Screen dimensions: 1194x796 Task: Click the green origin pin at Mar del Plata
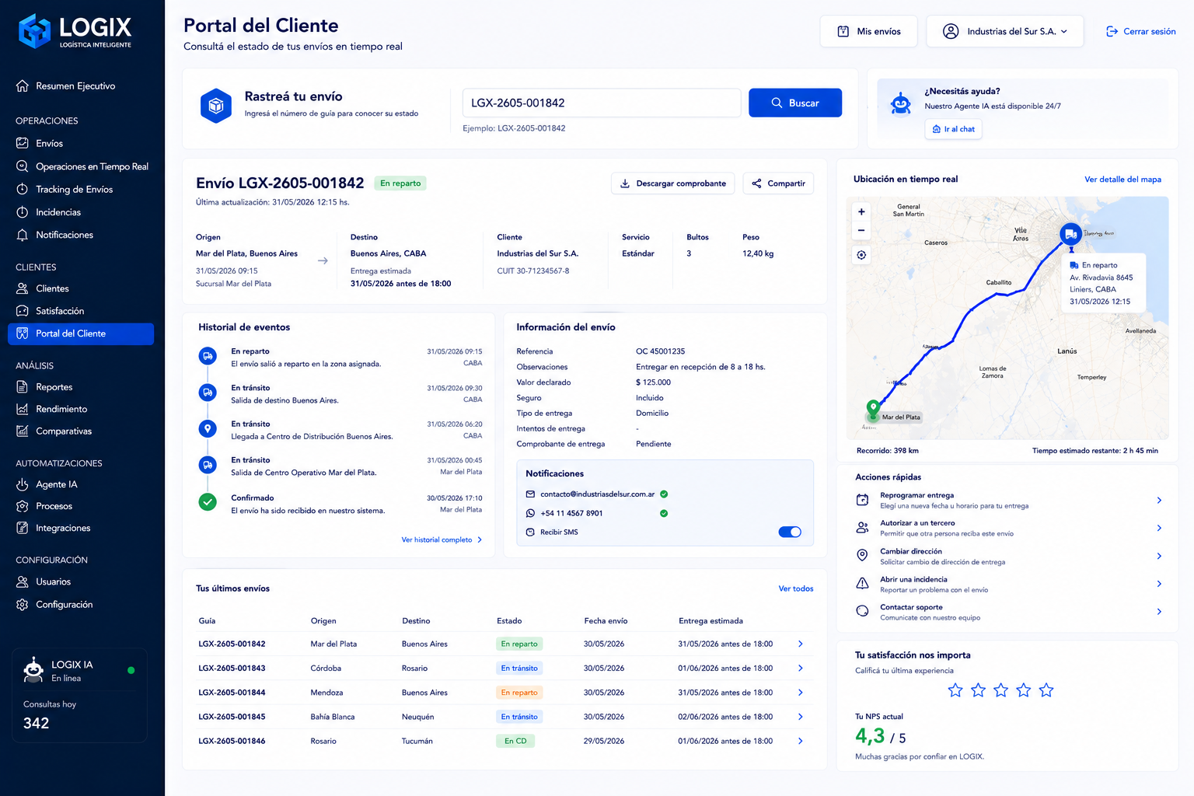click(x=873, y=408)
